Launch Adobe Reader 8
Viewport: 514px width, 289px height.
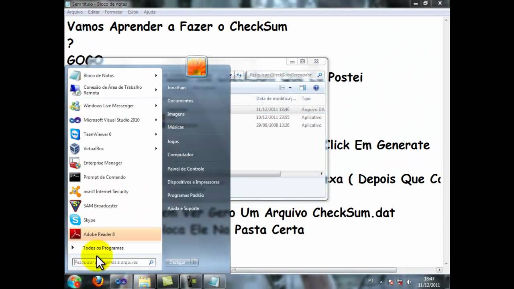click(114, 234)
